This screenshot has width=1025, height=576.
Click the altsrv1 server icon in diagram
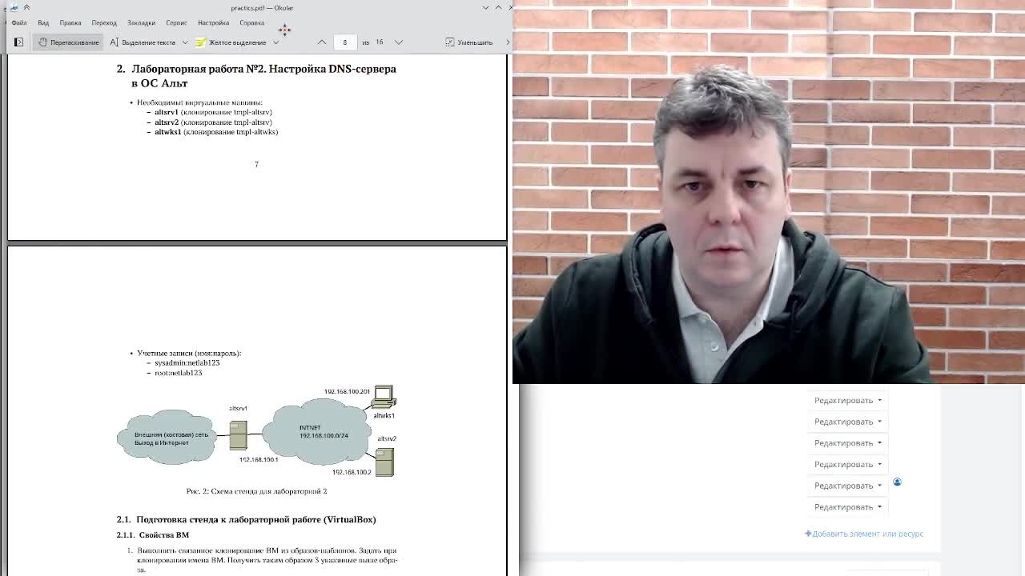(x=238, y=435)
